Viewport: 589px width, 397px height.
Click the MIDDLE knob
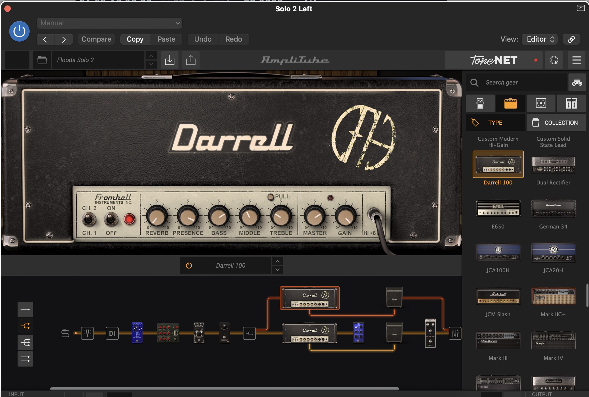250,216
